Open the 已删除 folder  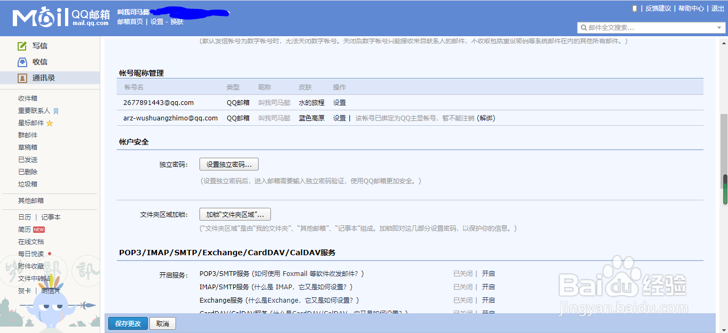click(x=28, y=172)
